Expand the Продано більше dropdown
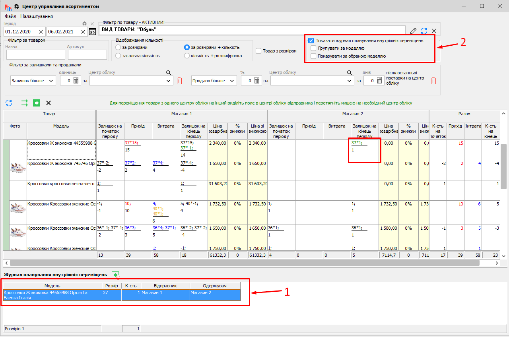 [214, 81]
